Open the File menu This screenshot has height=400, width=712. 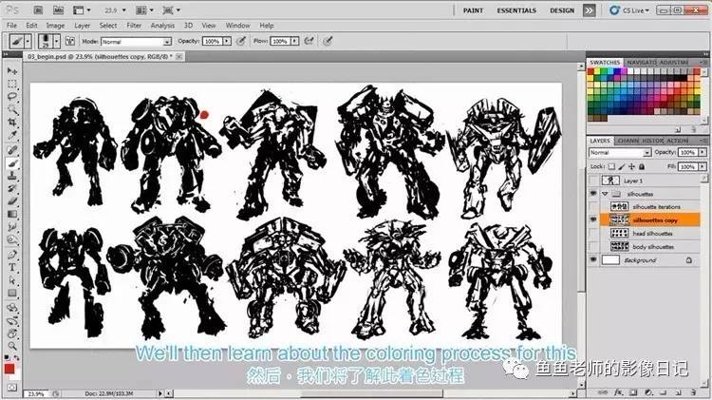[11, 26]
